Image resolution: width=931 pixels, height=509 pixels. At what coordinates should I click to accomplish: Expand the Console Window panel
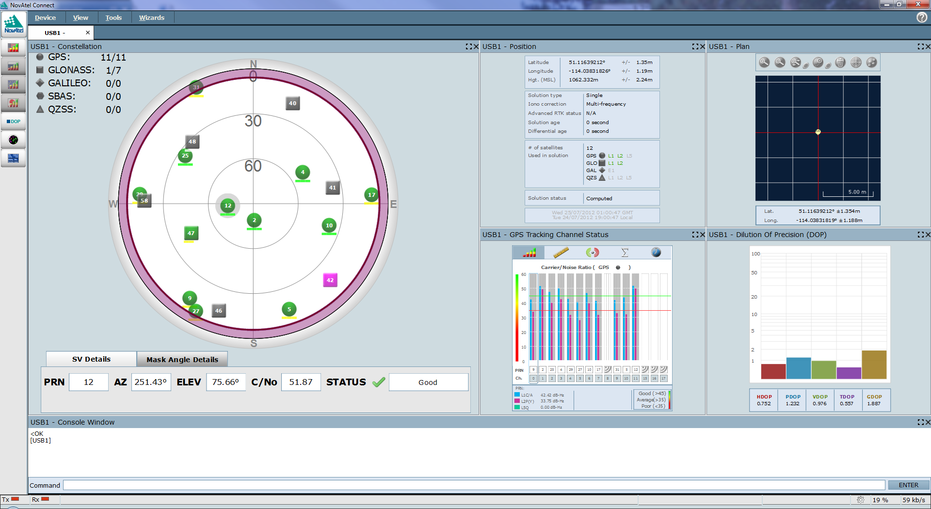920,422
